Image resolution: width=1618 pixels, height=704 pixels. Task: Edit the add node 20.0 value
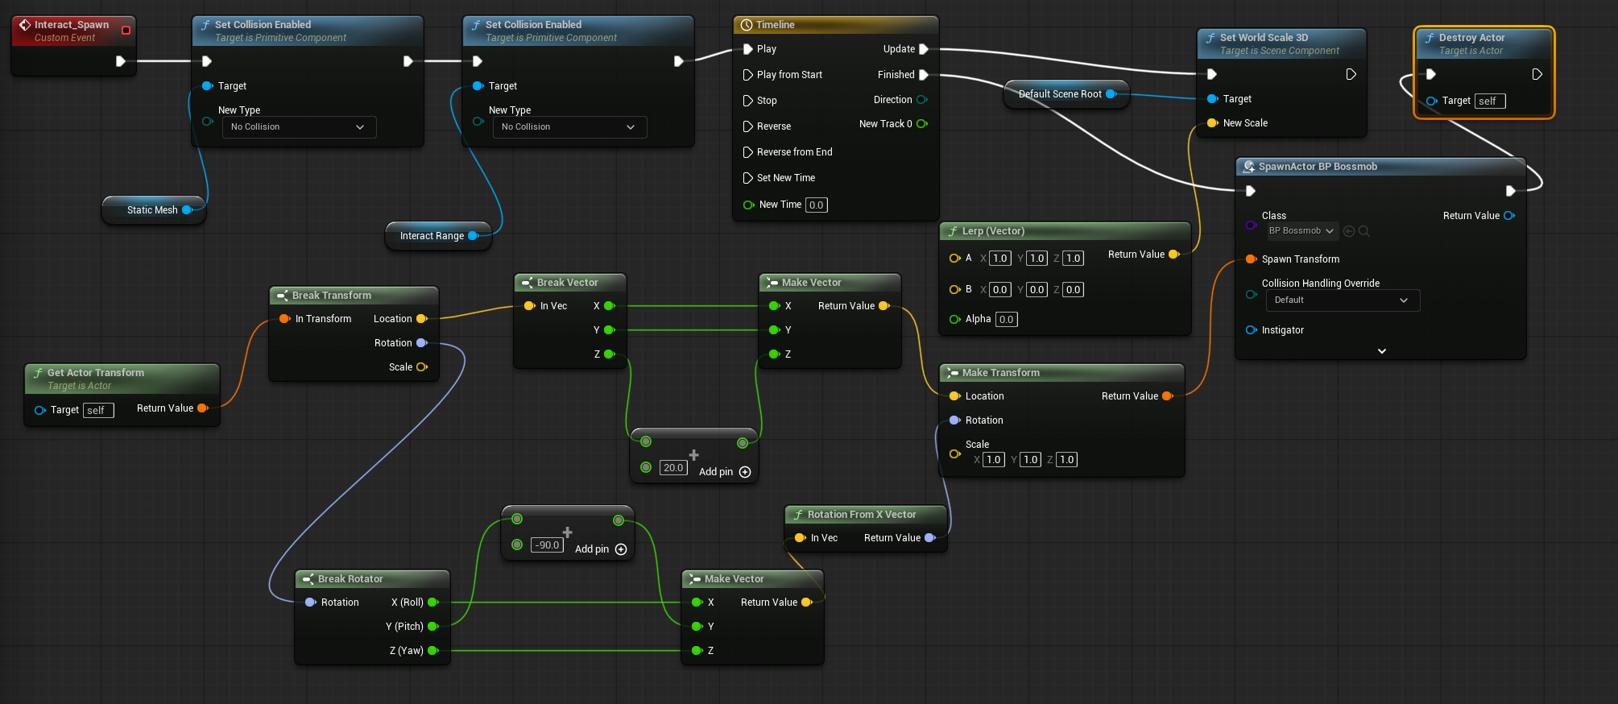(x=673, y=468)
